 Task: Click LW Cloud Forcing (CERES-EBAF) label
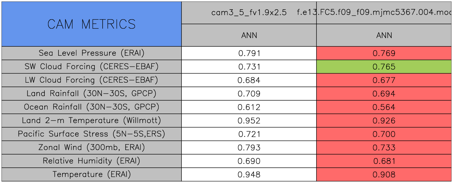(91, 80)
